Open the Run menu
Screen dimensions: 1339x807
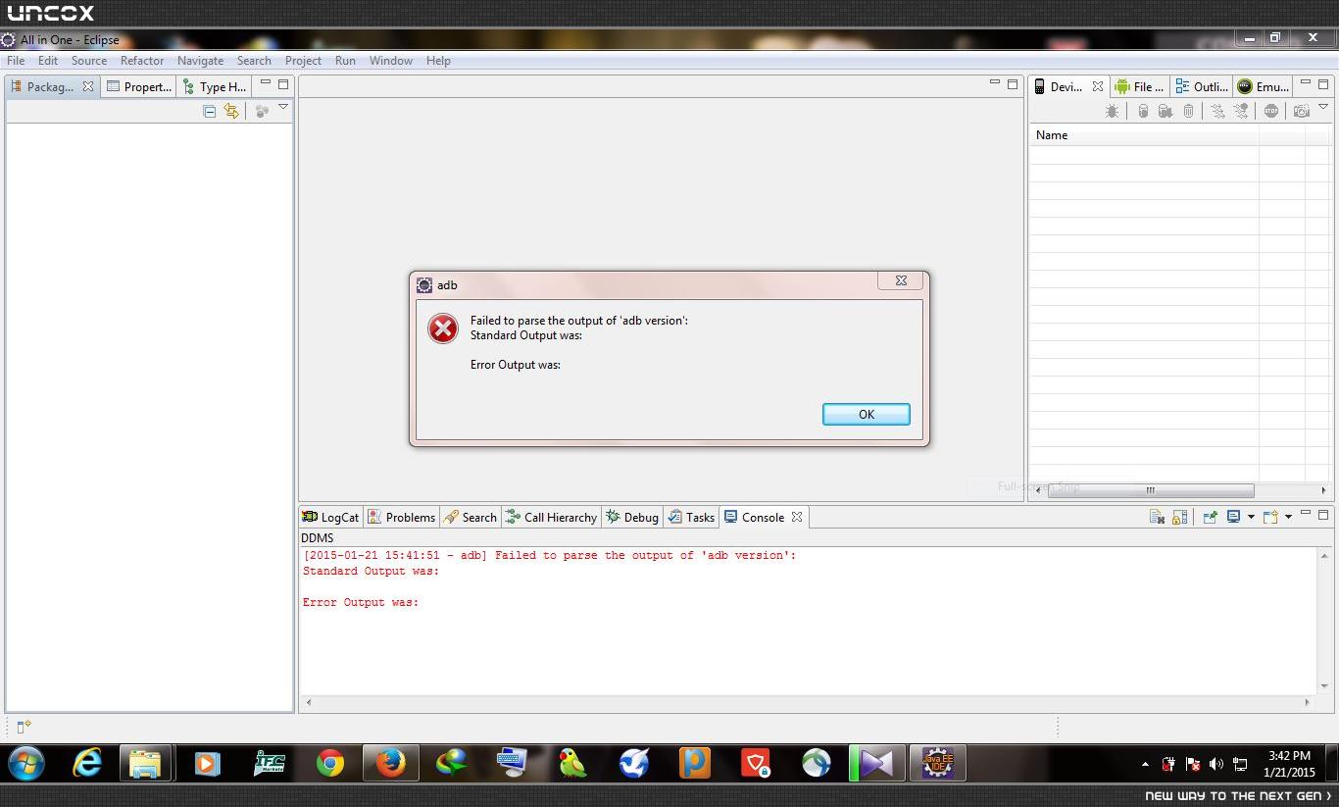click(x=345, y=60)
